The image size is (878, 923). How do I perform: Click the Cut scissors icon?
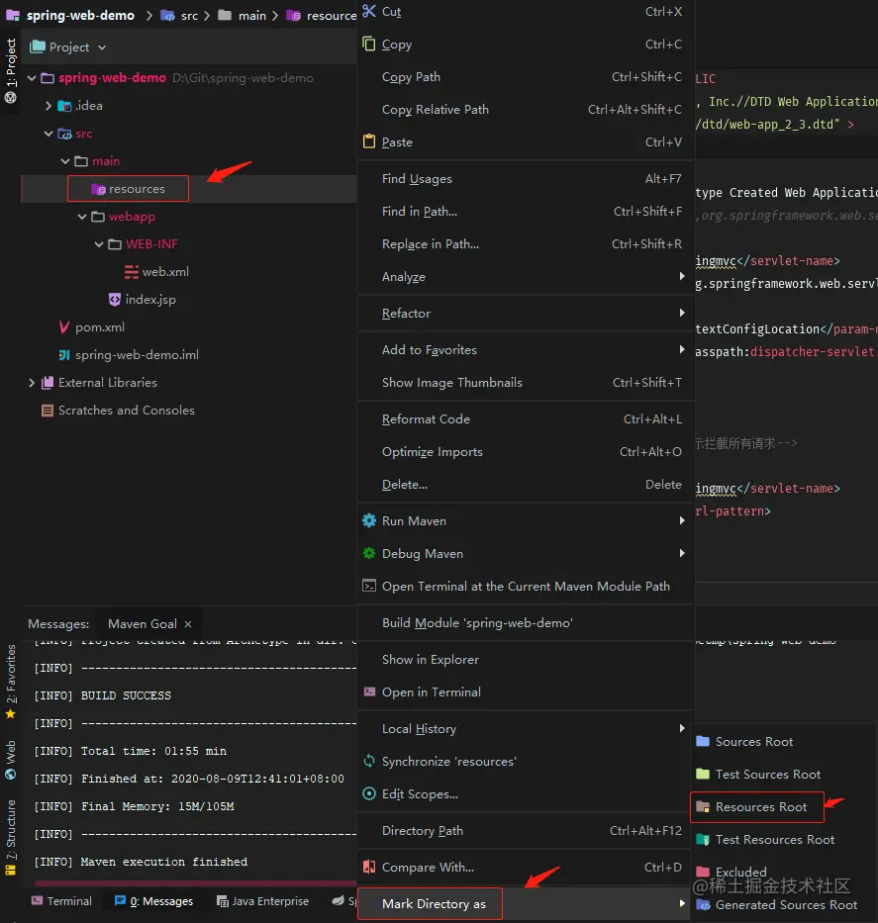pyautogui.click(x=369, y=11)
